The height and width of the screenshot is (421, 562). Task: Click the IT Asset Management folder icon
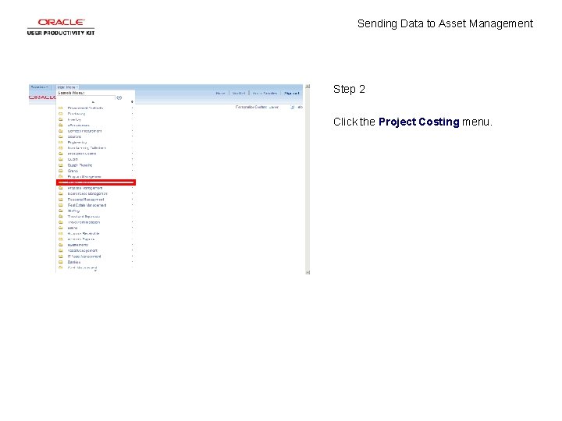[61, 256]
